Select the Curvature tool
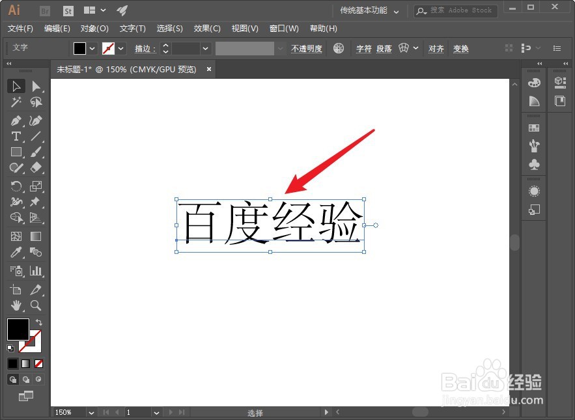This screenshot has width=575, height=420. 36,120
